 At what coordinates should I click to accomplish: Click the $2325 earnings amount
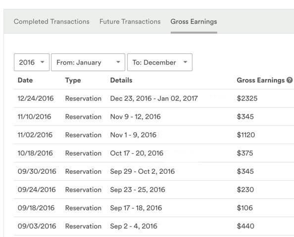point(247,98)
